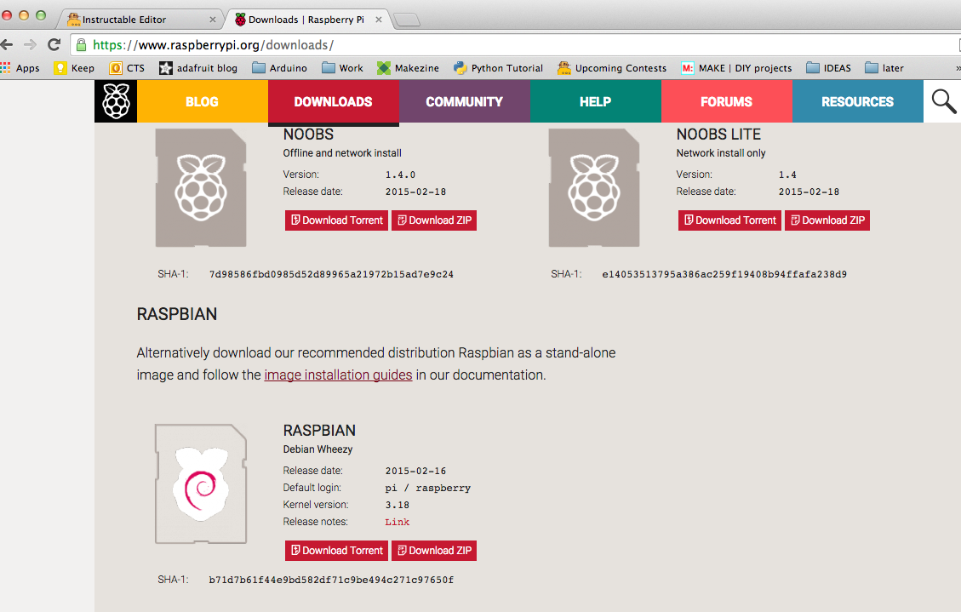Download the Raspbian ZIP file

pyautogui.click(x=434, y=550)
